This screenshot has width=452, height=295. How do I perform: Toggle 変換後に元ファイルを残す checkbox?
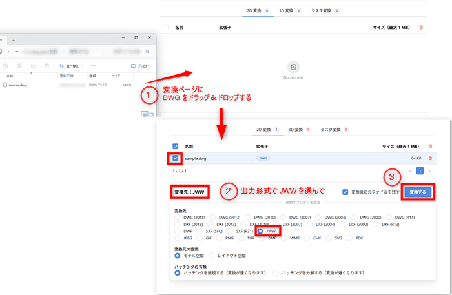[345, 192]
